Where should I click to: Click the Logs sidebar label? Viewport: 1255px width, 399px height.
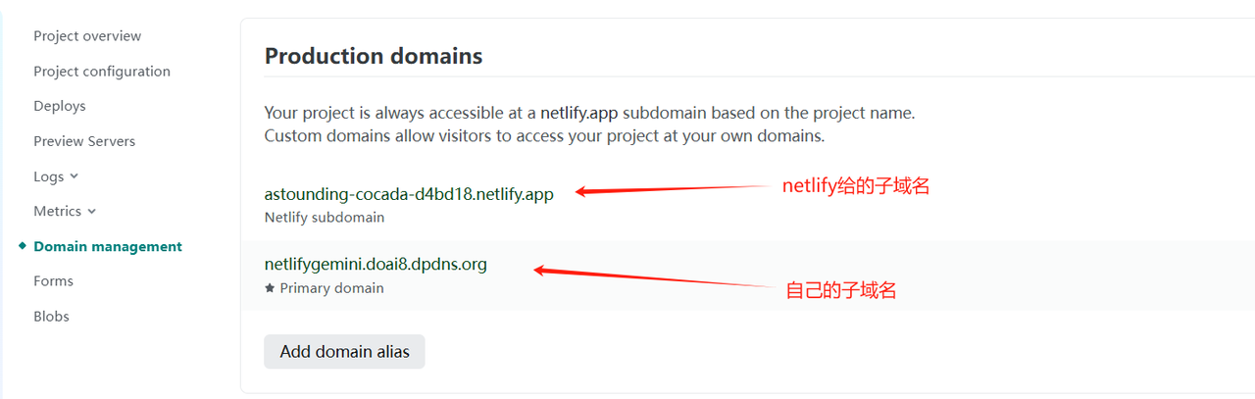click(x=48, y=176)
